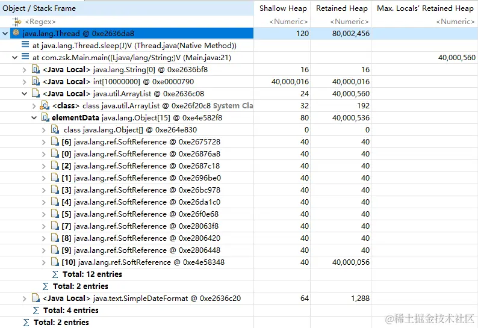This screenshot has height=328, width=478.
Task: Expand the class java.lang.Object[] entry
Action: tap(43, 130)
